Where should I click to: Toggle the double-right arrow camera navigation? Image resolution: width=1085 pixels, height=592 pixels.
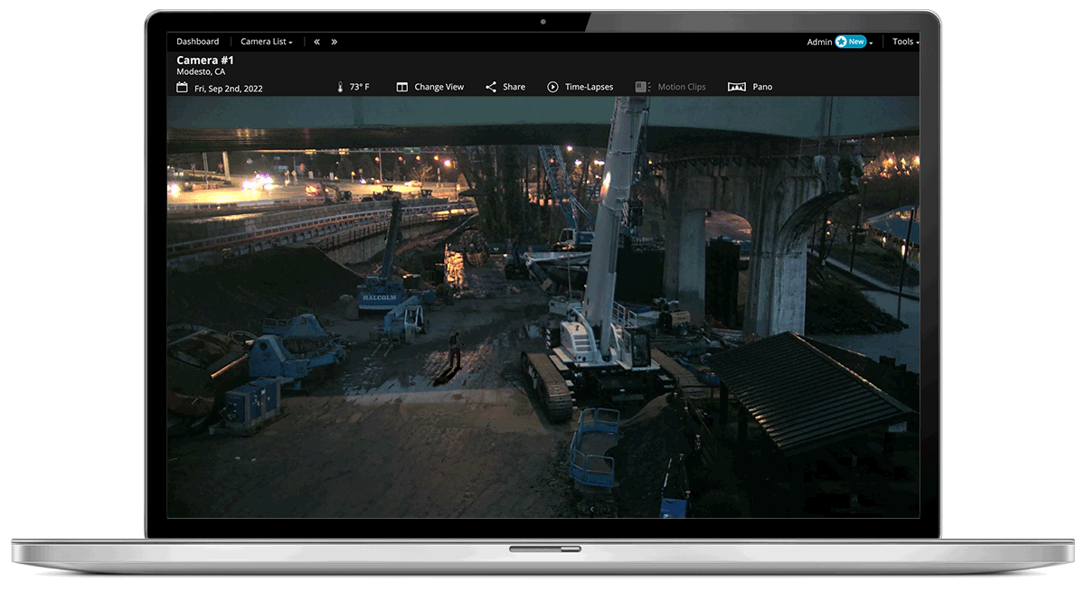(x=334, y=41)
